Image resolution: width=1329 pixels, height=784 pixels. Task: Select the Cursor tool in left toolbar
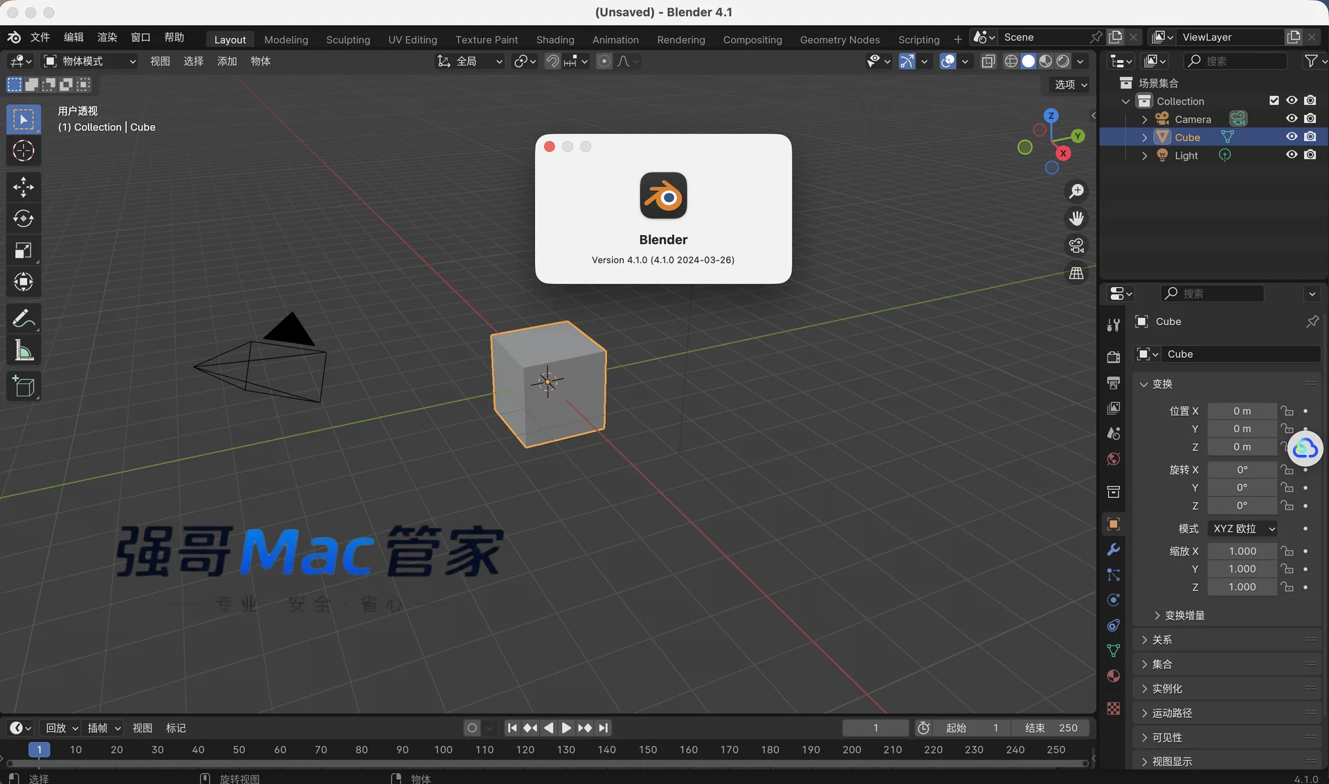[x=24, y=151]
